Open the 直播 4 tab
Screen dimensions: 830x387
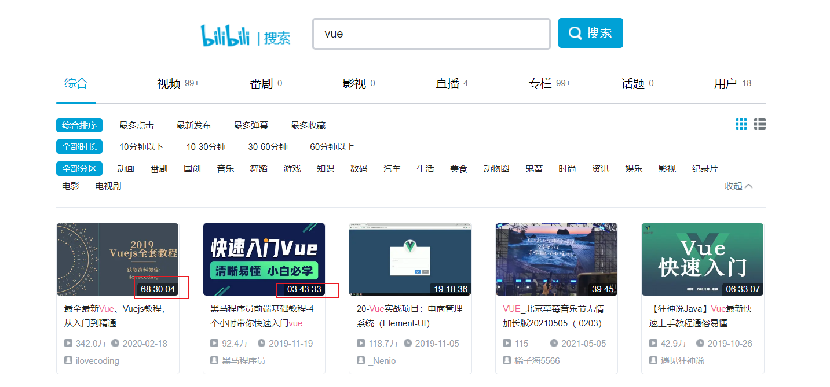tap(452, 83)
